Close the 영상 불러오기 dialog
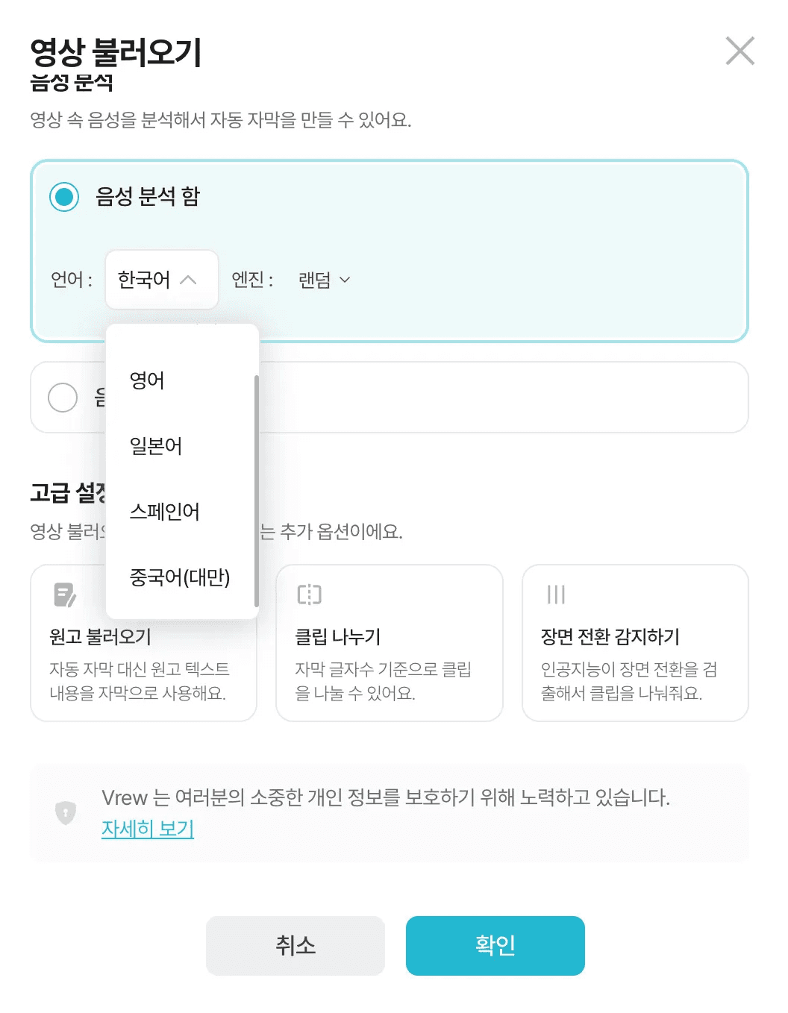This screenshot has width=788, height=1013. pyautogui.click(x=739, y=51)
